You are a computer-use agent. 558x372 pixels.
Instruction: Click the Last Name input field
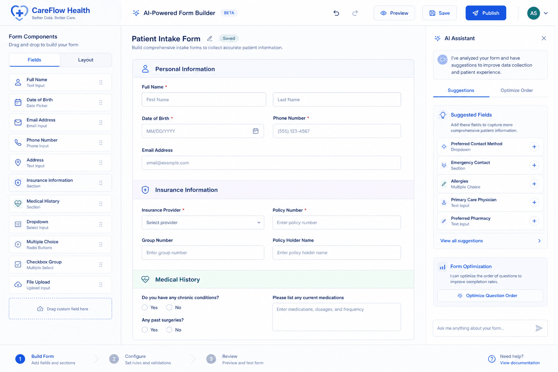click(x=337, y=100)
